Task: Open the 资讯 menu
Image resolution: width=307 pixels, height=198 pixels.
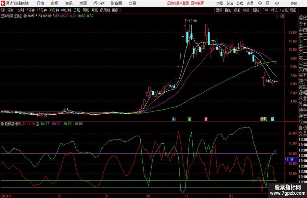Action: pos(69,3)
